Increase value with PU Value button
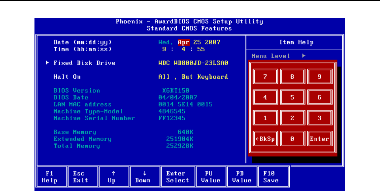The height and width of the screenshot is (191, 380). tap(210, 177)
